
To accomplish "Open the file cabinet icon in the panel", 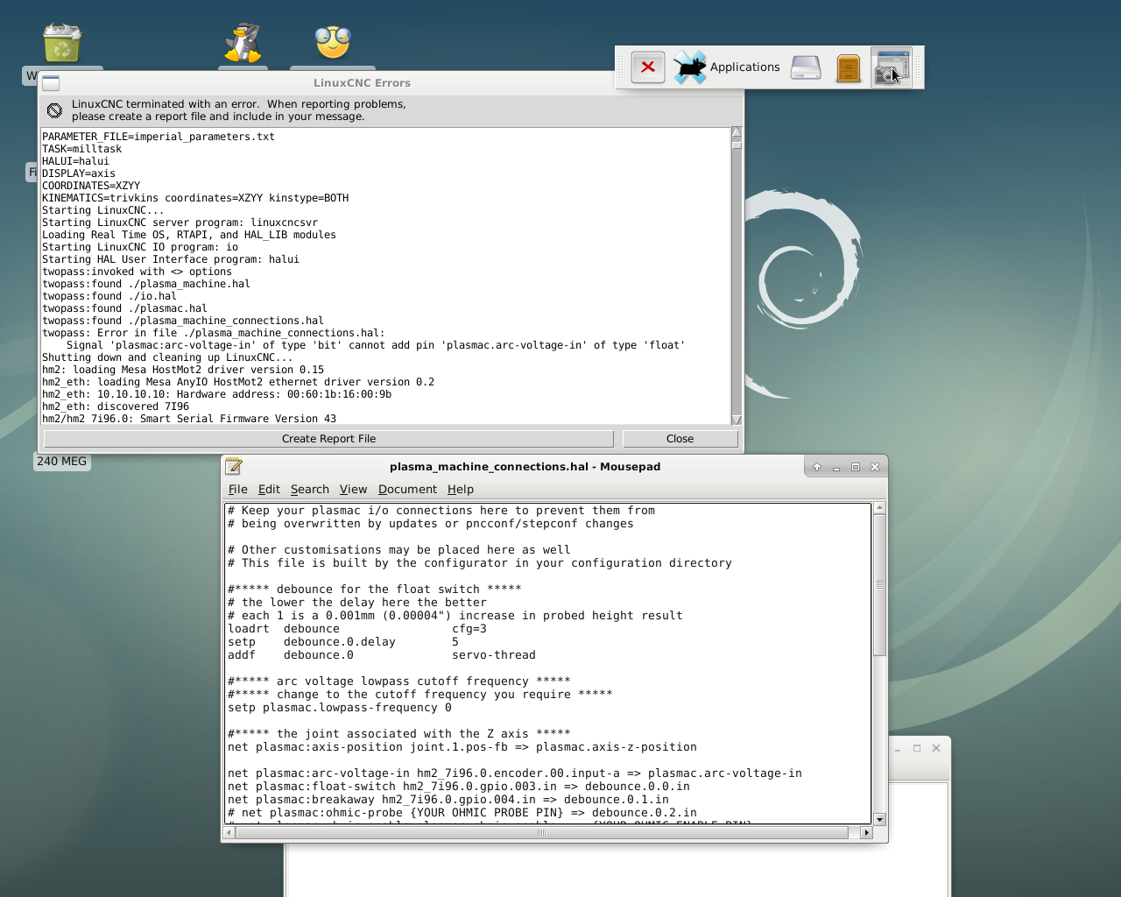I will (849, 67).
